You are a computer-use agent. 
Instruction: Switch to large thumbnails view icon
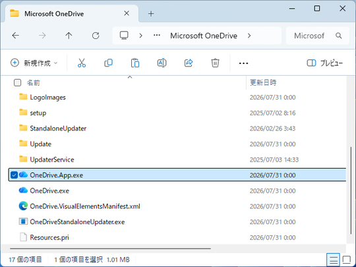click(x=347, y=260)
